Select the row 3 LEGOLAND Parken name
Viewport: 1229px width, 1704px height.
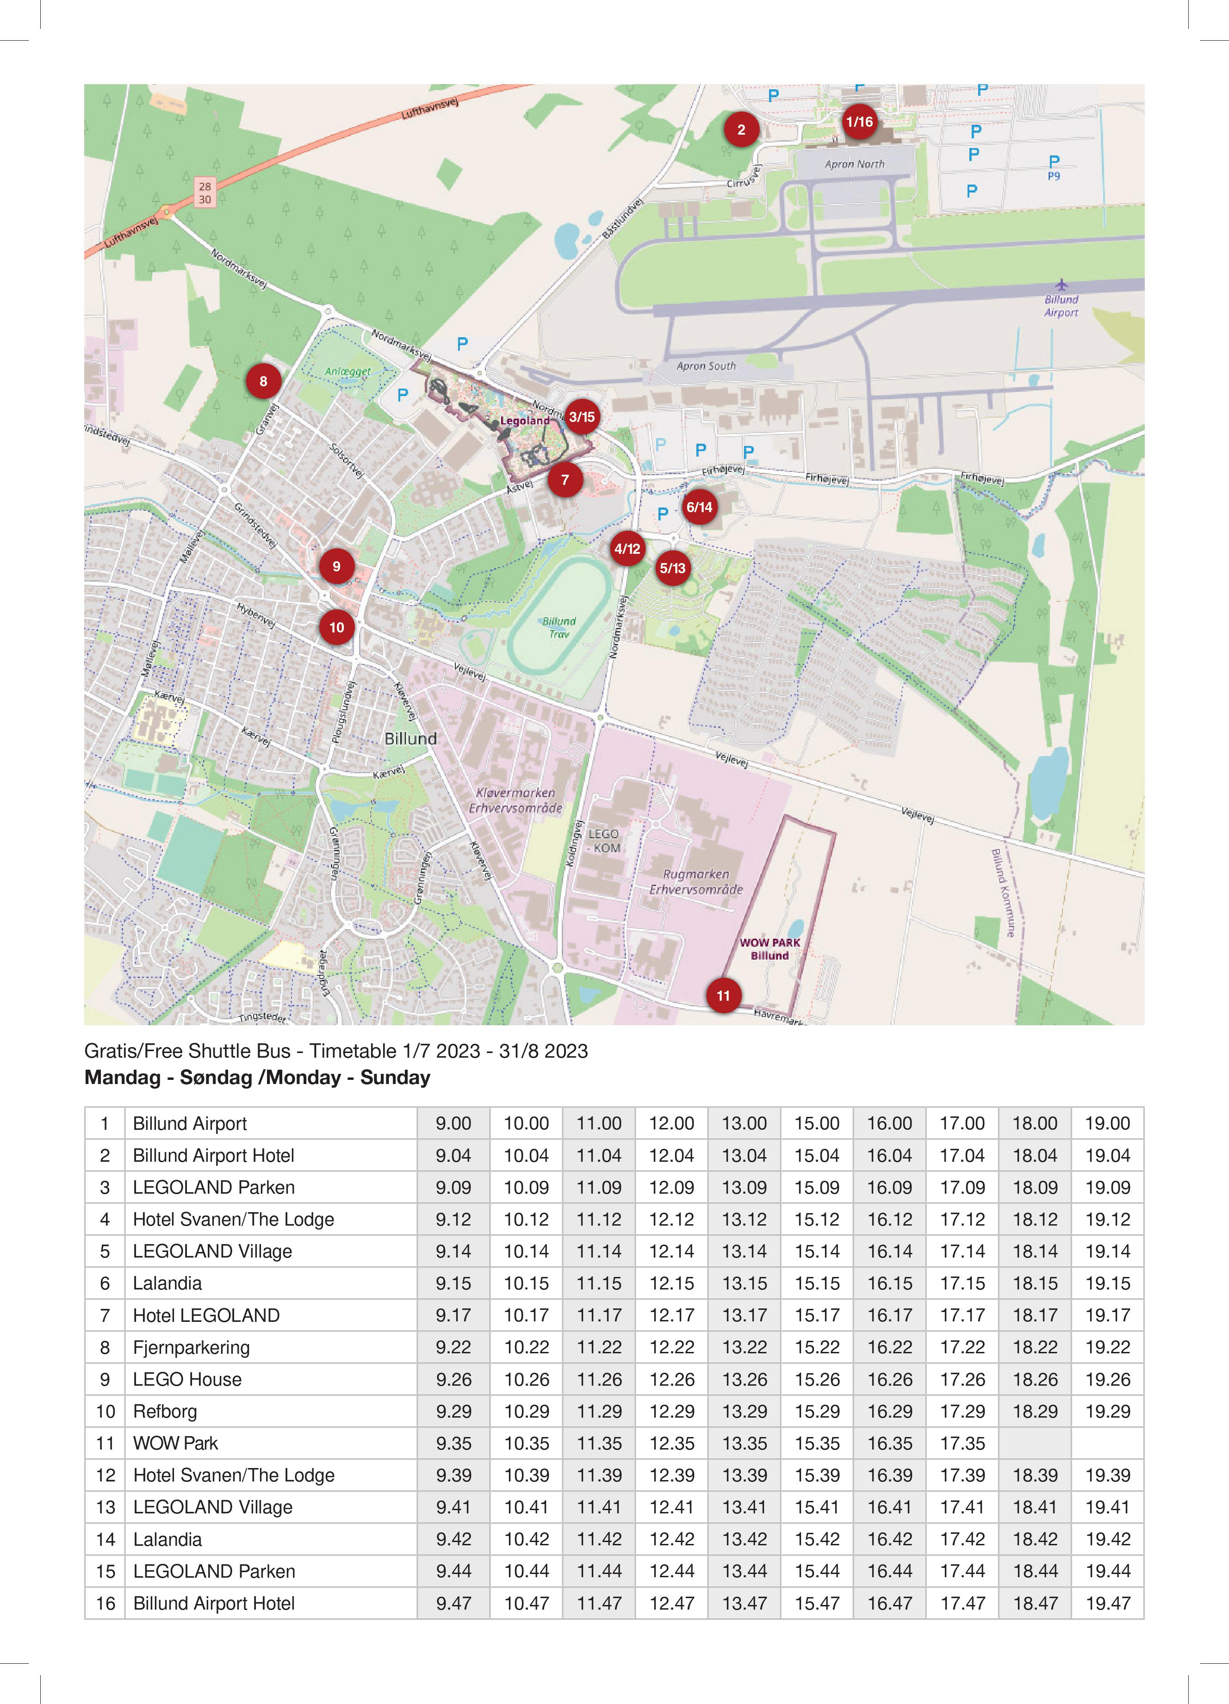click(214, 1187)
